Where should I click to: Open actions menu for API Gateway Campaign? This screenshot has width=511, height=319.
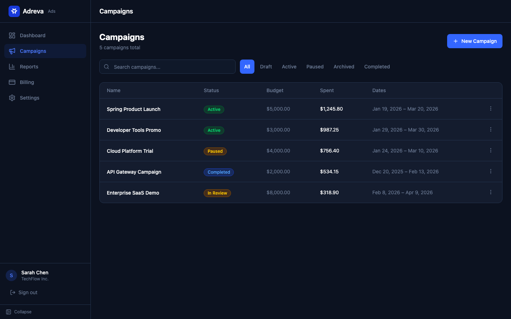(491, 172)
